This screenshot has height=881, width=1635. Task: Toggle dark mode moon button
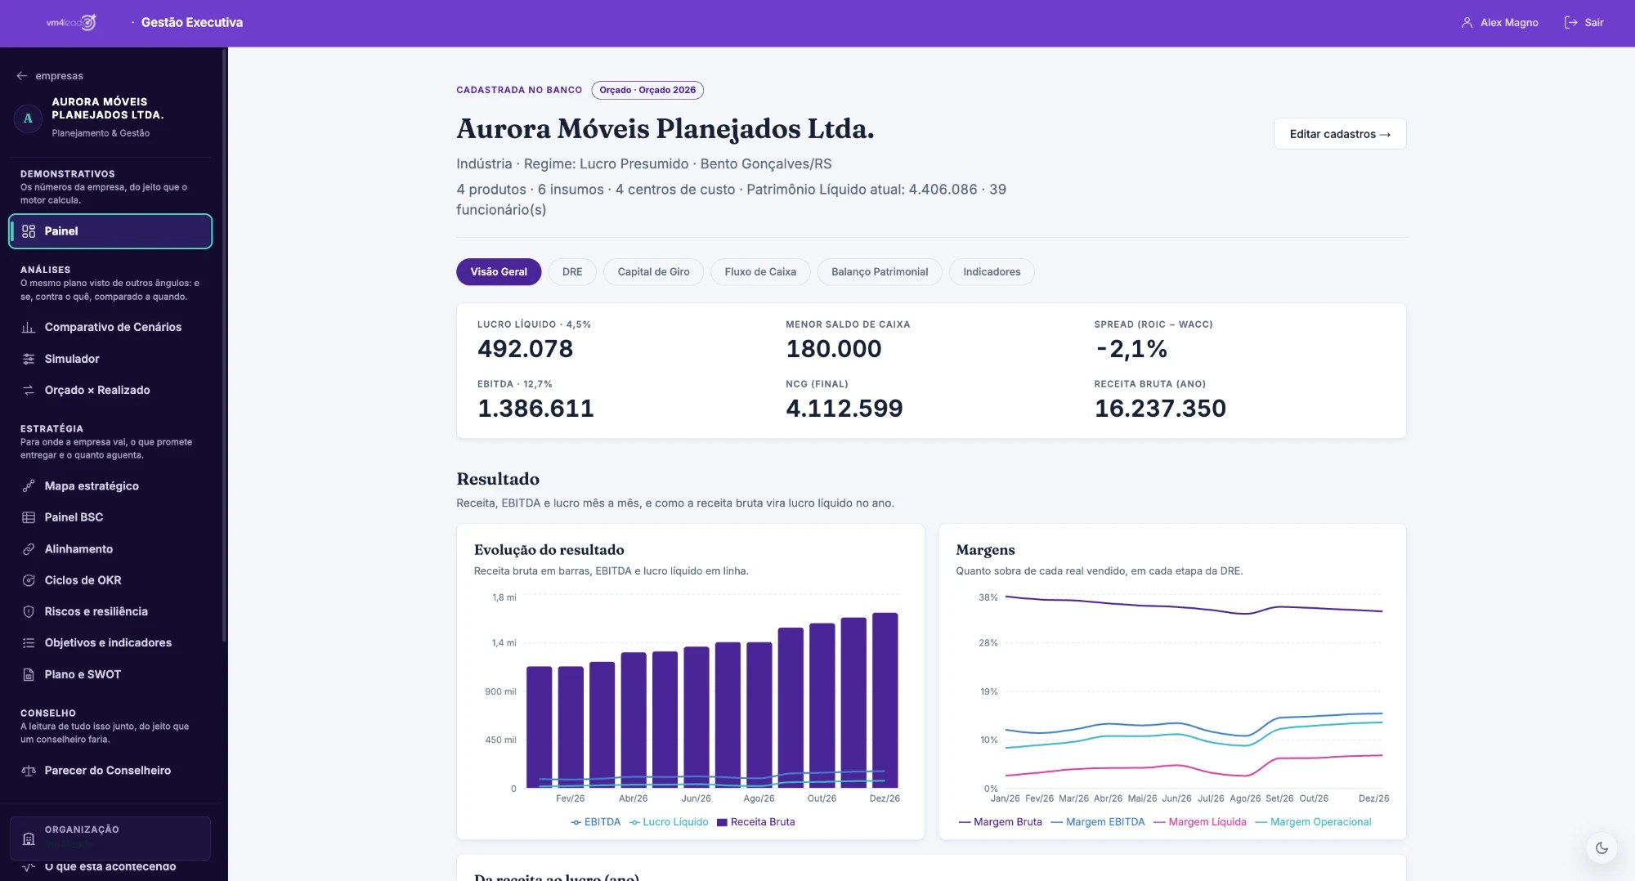(1601, 848)
